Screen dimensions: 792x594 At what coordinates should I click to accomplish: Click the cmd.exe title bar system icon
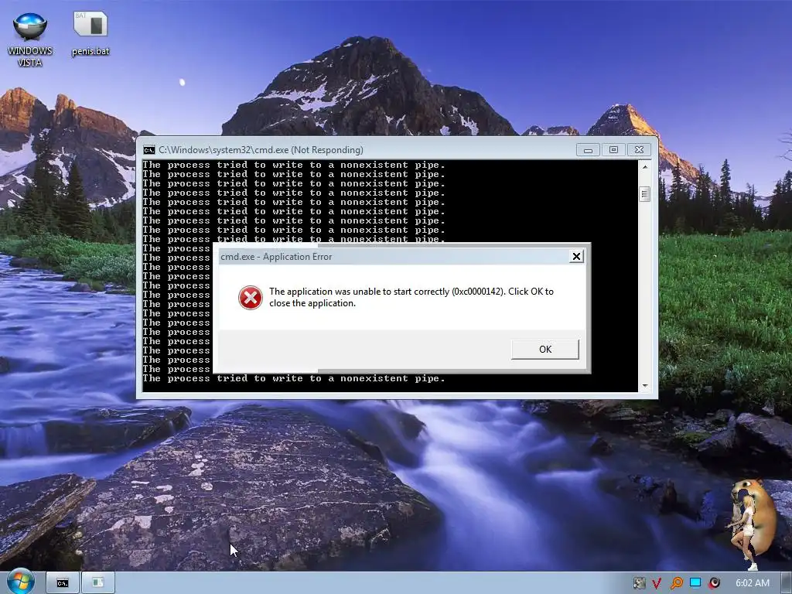149,150
